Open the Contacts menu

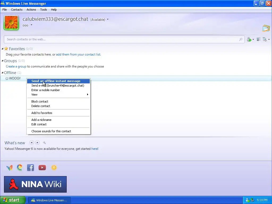(17, 10)
